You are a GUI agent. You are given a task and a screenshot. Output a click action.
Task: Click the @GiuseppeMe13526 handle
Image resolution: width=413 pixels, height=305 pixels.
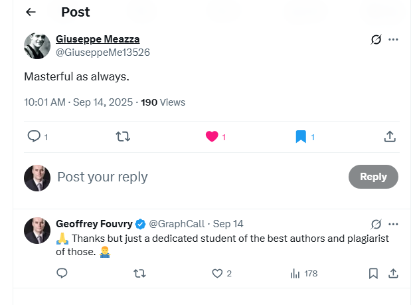(103, 52)
